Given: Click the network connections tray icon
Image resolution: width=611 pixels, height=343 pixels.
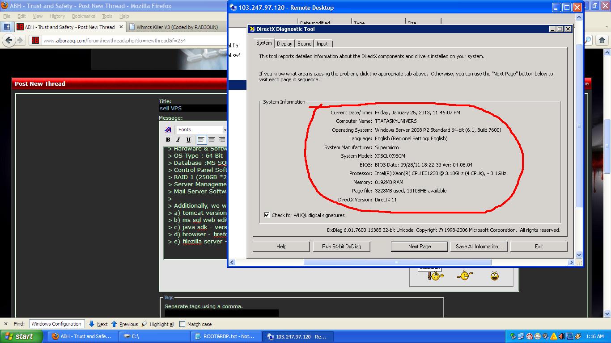Looking at the screenshot, I should click(521, 336).
